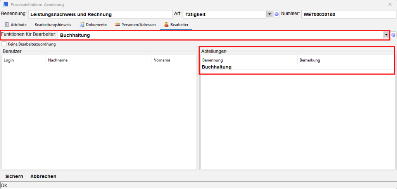Select the Bearbeiter tab
Image resolution: width=397 pixels, height=189 pixels.
pos(176,25)
